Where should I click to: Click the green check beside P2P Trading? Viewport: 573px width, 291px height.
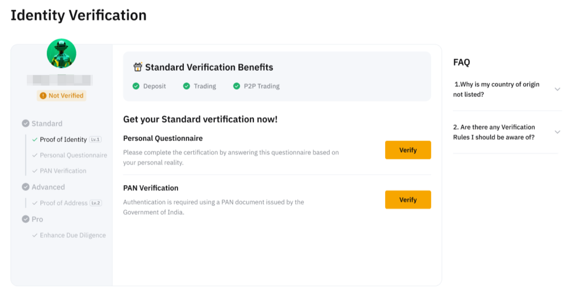pyautogui.click(x=237, y=86)
